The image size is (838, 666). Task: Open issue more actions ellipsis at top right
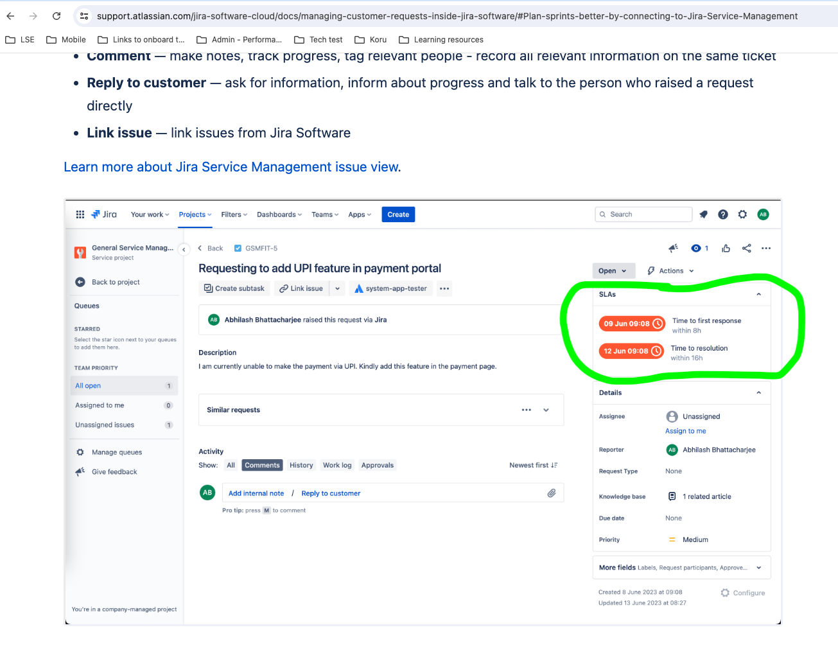pos(766,248)
